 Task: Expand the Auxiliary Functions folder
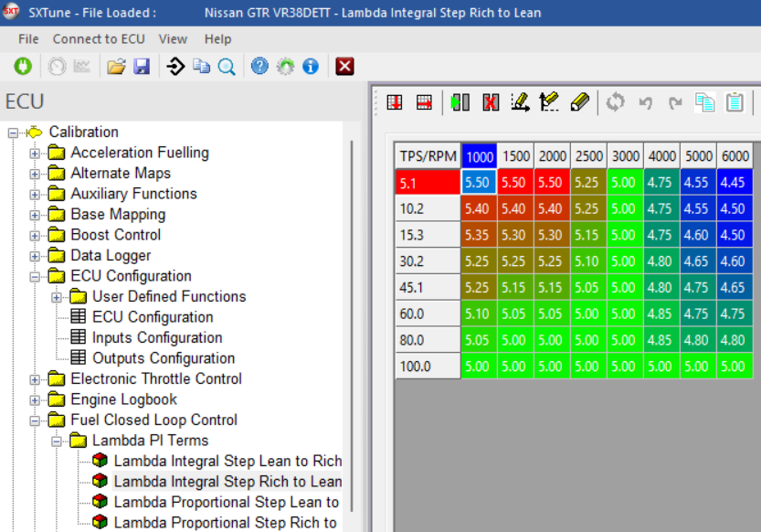point(35,195)
